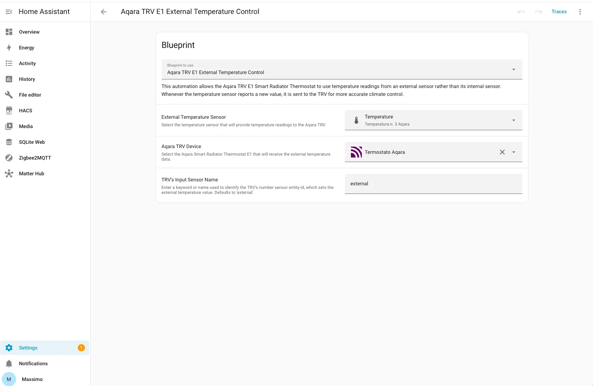Click the HACS store icon
Image resolution: width=593 pixels, height=386 pixels.
[x=9, y=111]
